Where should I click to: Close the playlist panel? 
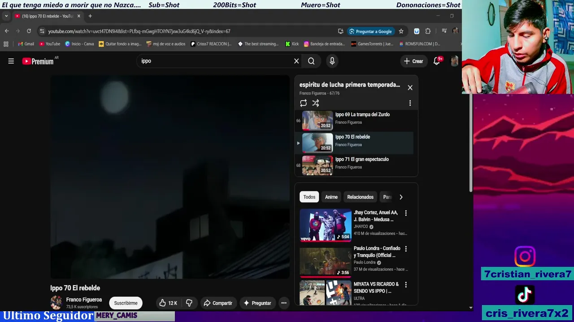[x=410, y=88]
